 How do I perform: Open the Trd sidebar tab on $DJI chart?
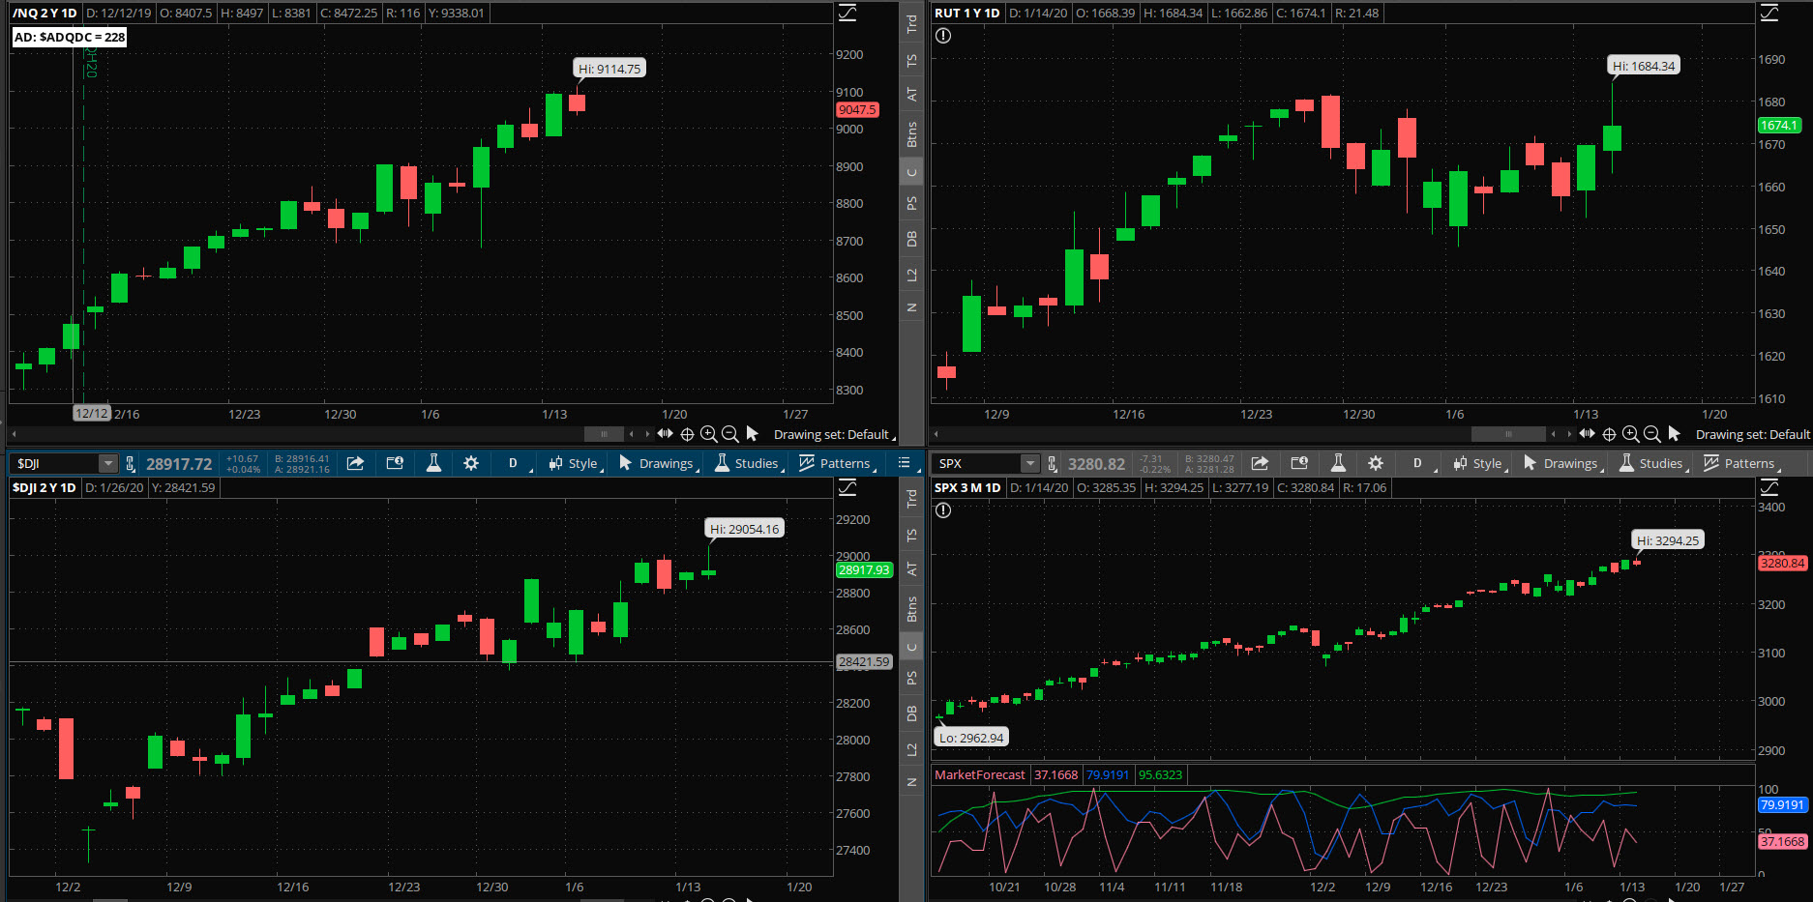[911, 499]
